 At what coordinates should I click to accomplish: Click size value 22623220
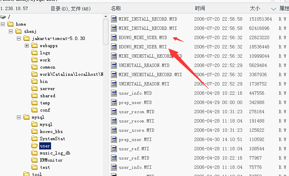click(259, 37)
